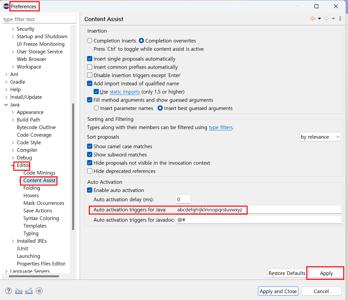This screenshot has height=300, width=348.
Task: Select Save Actions tree item
Action: pos(38,211)
